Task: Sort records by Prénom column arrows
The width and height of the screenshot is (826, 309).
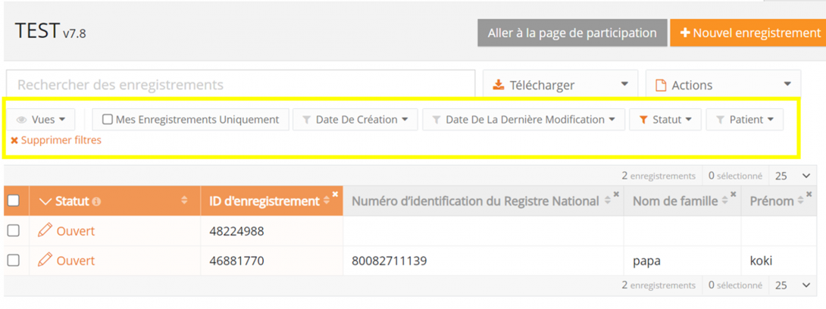Action: point(801,201)
